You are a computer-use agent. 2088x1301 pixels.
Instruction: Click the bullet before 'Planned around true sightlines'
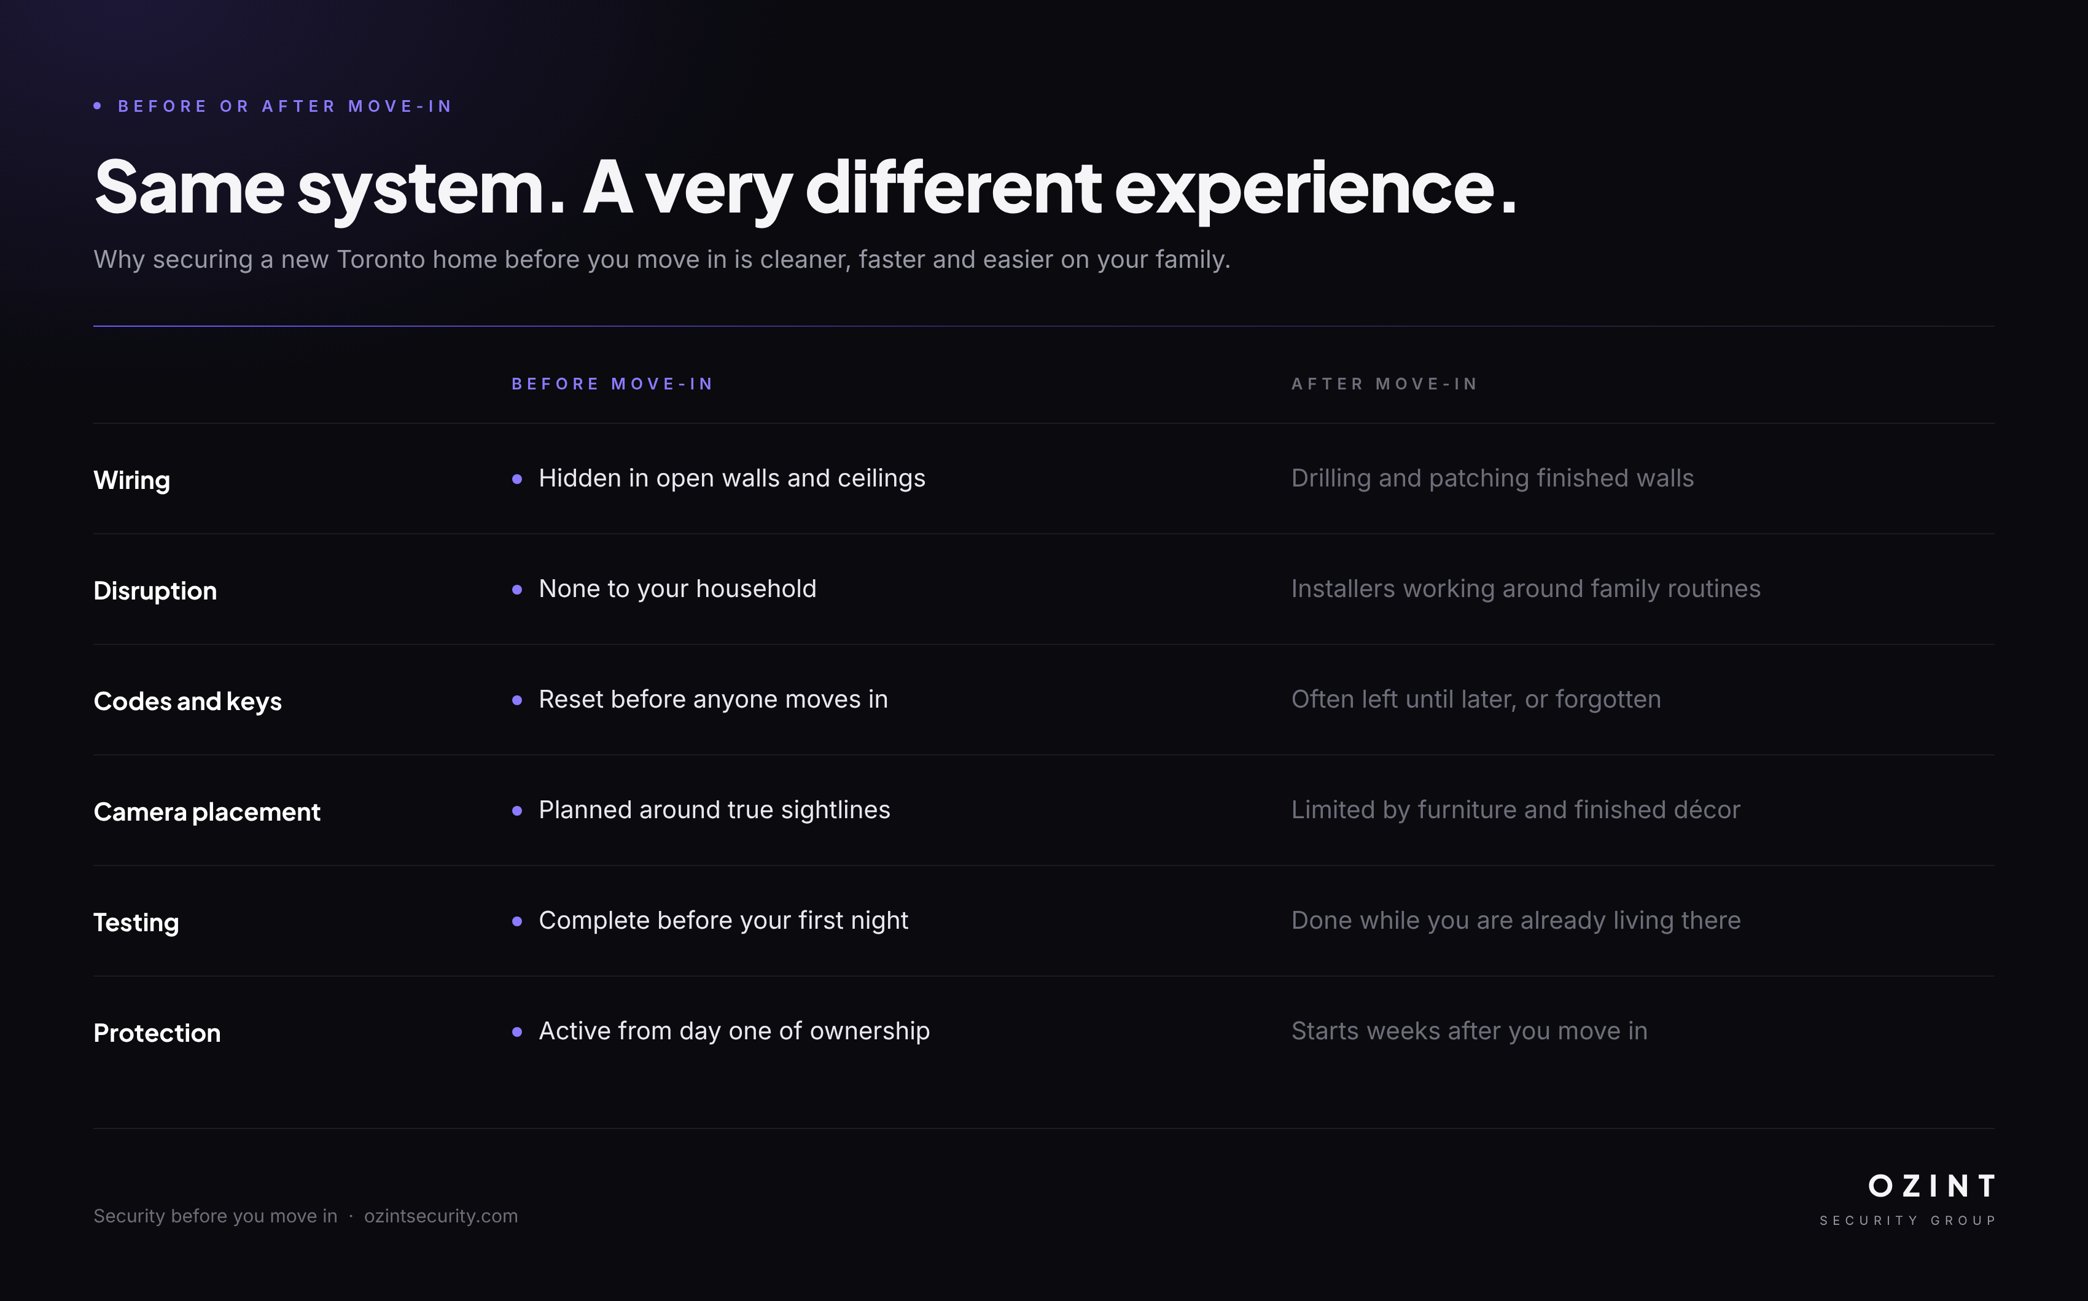[516, 811]
